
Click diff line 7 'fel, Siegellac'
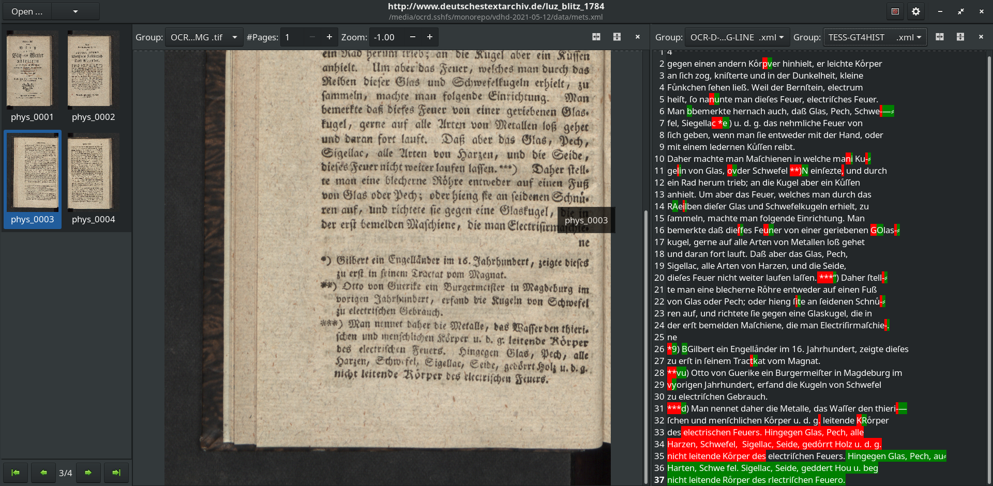point(764,123)
